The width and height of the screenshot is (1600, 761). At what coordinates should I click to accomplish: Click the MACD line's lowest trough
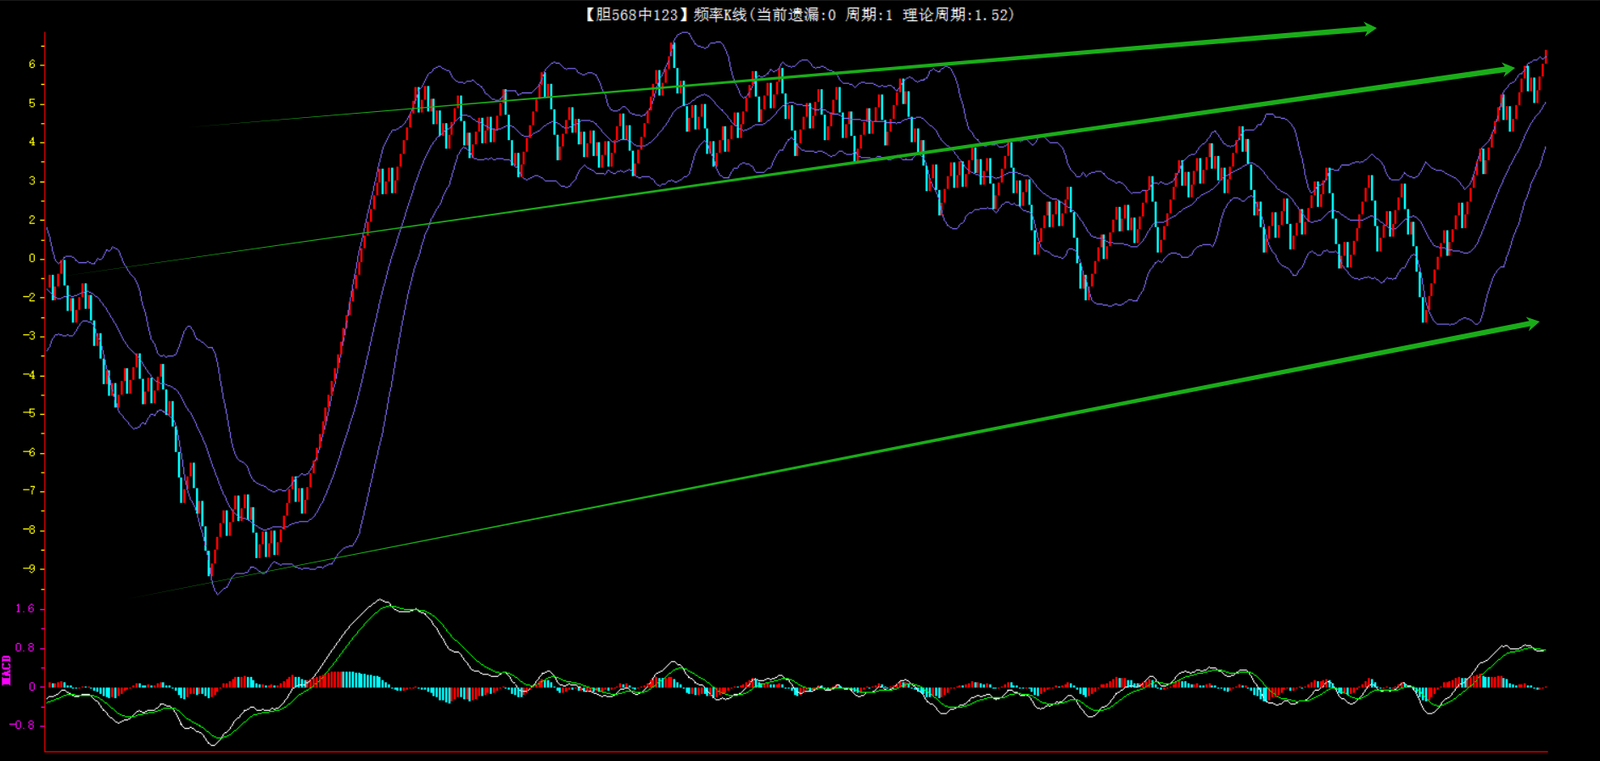click(x=213, y=745)
